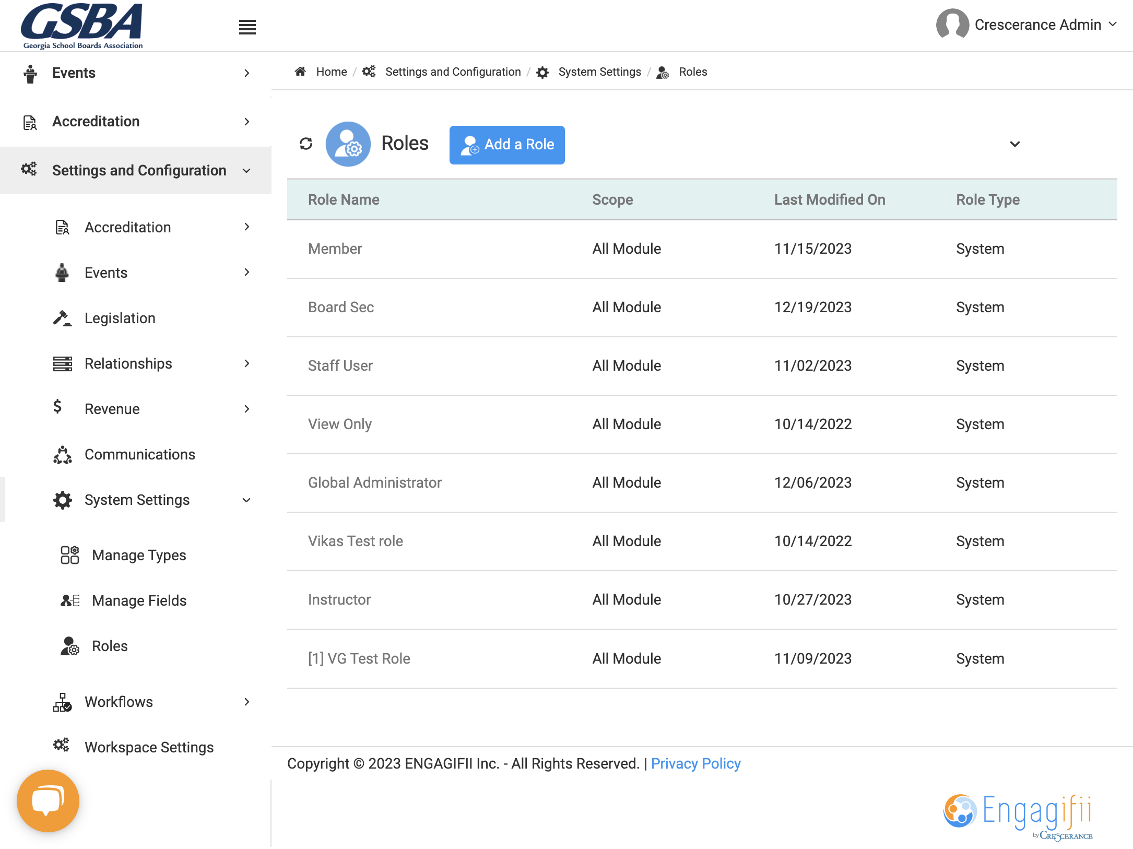Click the GSBA logo

82,26
